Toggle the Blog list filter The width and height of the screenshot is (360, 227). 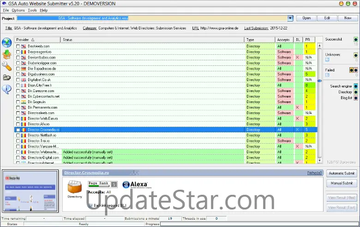[356, 98]
